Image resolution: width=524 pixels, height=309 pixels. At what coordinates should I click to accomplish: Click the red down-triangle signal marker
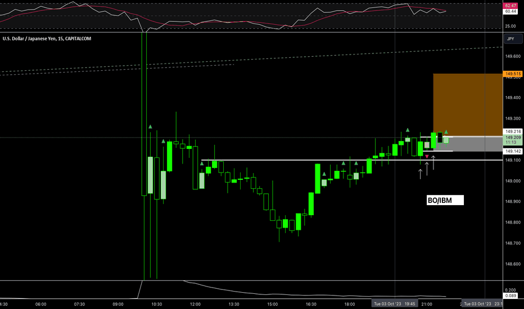point(427,156)
